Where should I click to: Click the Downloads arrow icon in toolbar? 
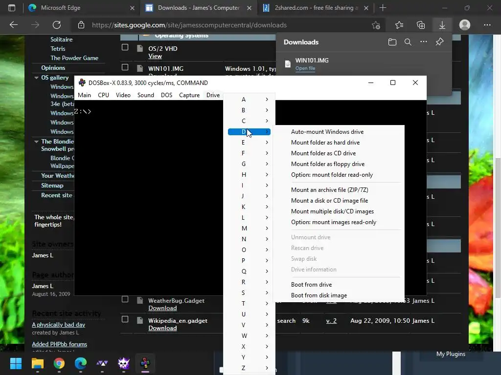[442, 25]
